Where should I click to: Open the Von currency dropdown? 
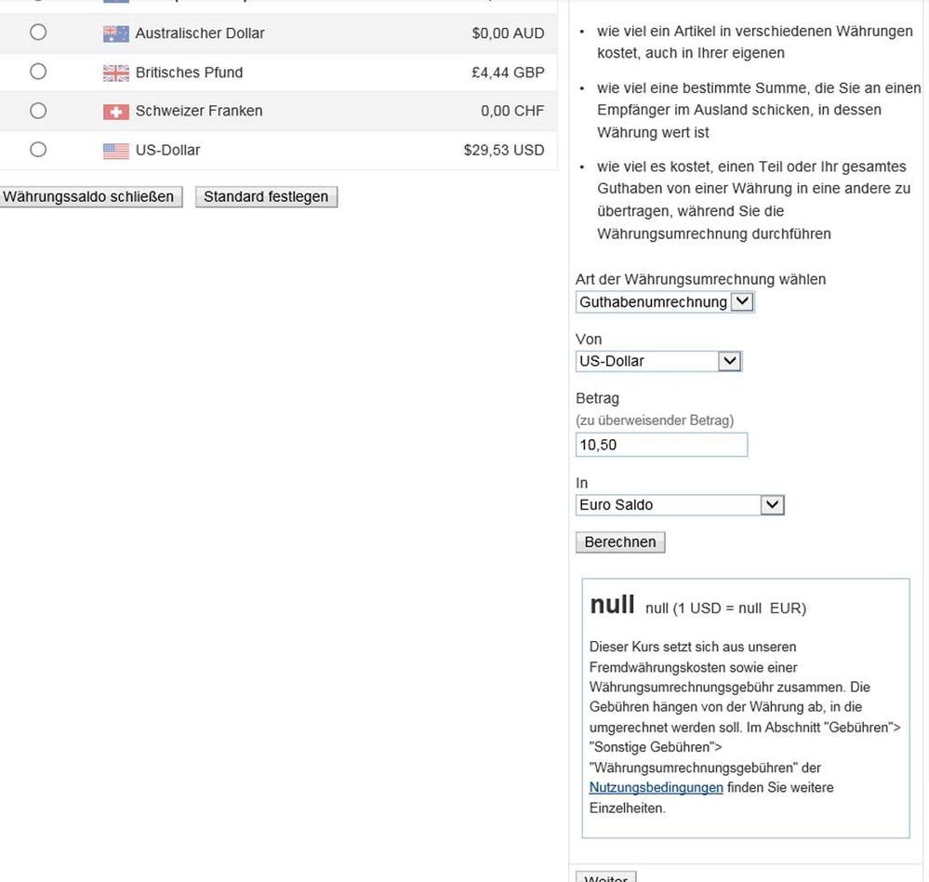pyautogui.click(x=658, y=361)
